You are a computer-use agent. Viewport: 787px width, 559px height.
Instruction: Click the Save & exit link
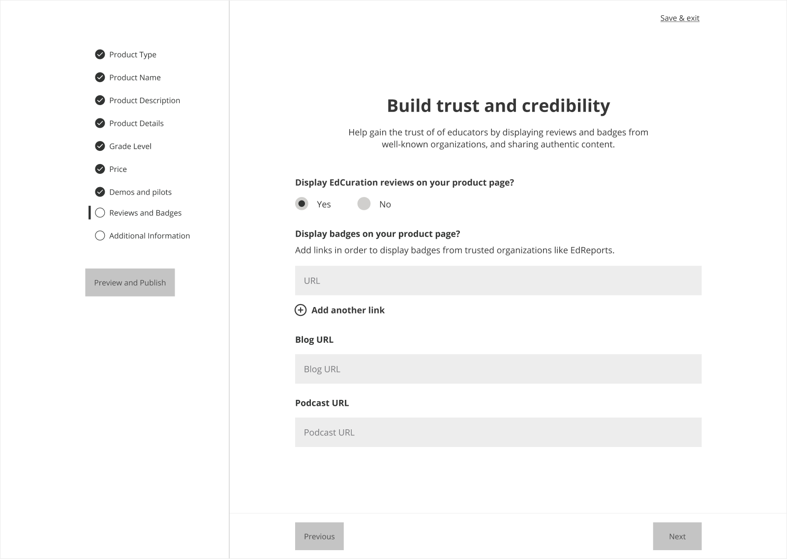pyautogui.click(x=679, y=18)
